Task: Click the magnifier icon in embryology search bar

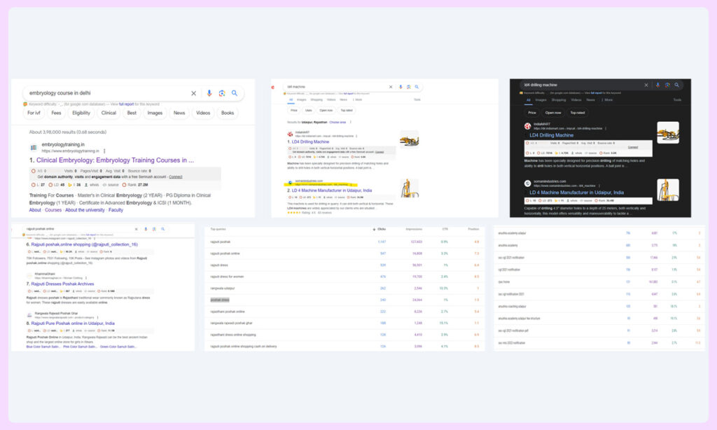Action: [x=235, y=93]
